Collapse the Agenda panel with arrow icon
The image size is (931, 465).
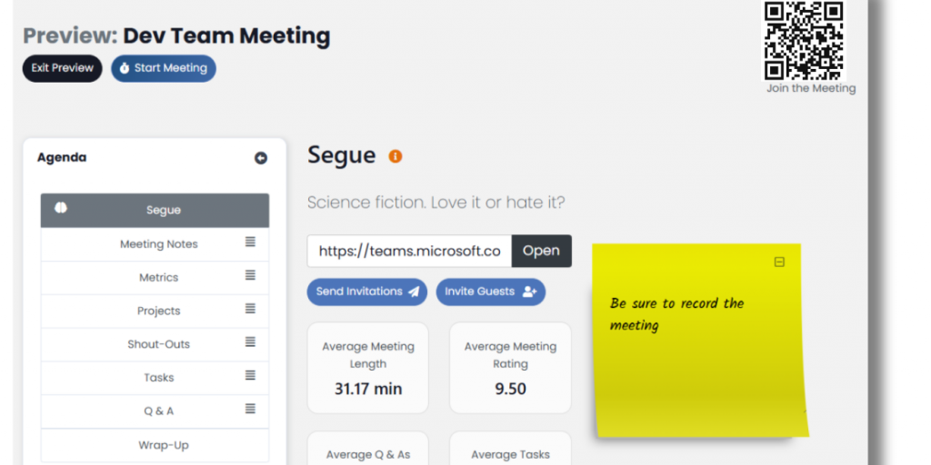pyautogui.click(x=261, y=158)
